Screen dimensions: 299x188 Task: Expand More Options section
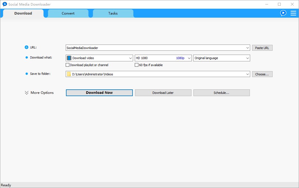tap(39, 93)
